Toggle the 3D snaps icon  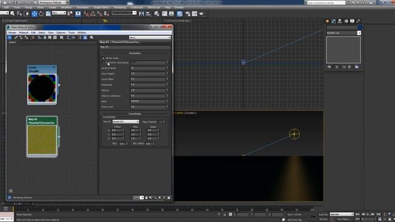pyautogui.click(x=86, y=14)
